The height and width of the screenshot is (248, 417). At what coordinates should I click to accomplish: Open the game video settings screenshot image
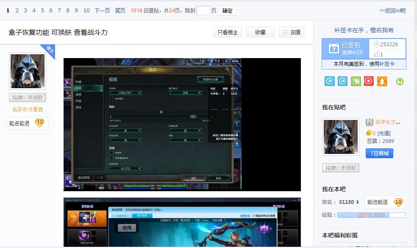coord(182,125)
